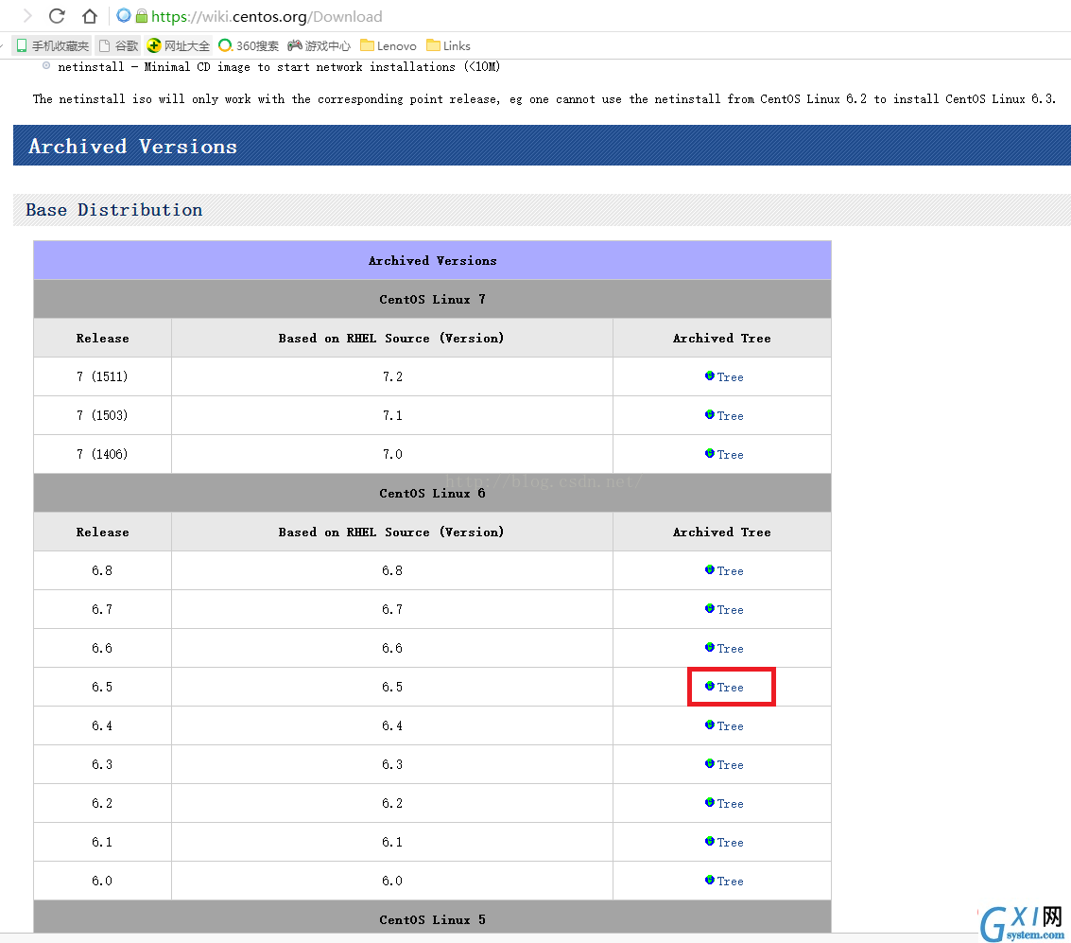
Task: Click the blue site identity icon in address bar
Action: (124, 15)
